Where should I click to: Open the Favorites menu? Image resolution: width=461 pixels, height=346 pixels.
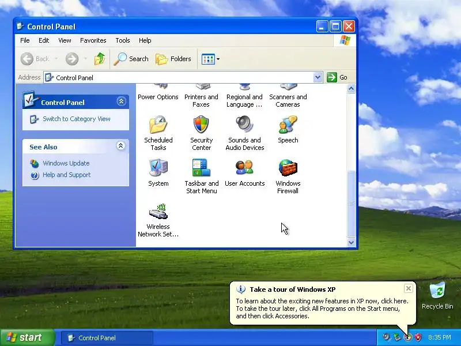click(x=93, y=40)
